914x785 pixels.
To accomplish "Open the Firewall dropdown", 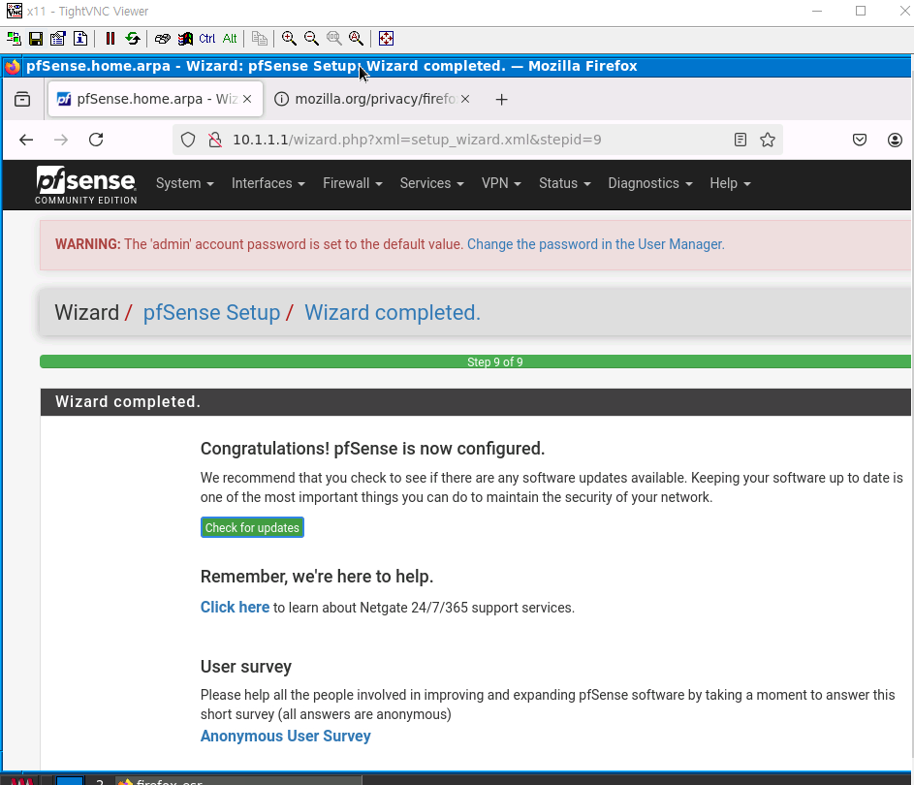I will pos(353,183).
